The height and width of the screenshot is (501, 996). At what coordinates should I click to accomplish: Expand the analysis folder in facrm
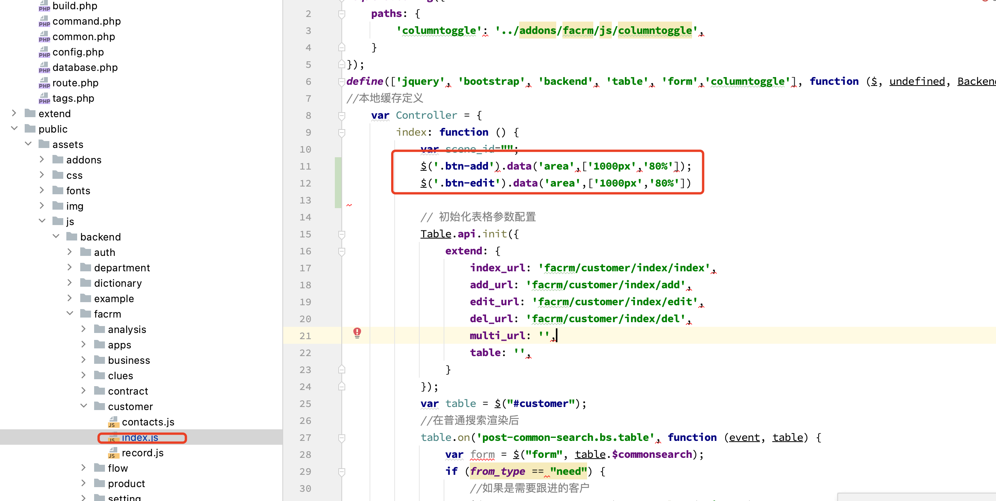pos(84,329)
